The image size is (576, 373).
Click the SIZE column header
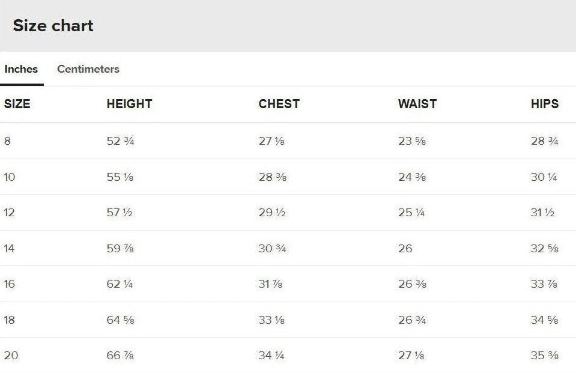17,104
